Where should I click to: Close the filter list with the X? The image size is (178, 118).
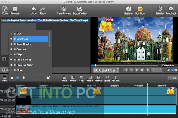click(48, 78)
